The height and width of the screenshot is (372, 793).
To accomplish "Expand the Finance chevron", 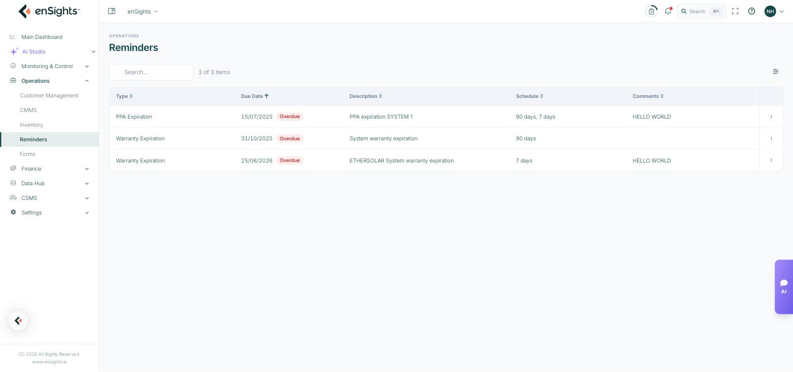I will coord(87,169).
